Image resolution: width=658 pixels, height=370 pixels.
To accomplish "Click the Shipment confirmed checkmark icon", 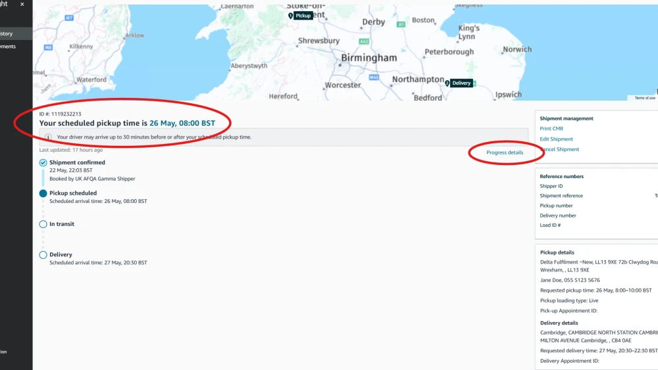I will tap(43, 162).
